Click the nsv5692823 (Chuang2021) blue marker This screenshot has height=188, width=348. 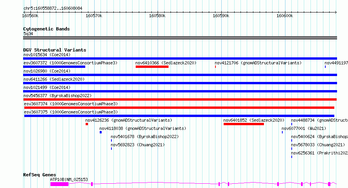point(111,149)
